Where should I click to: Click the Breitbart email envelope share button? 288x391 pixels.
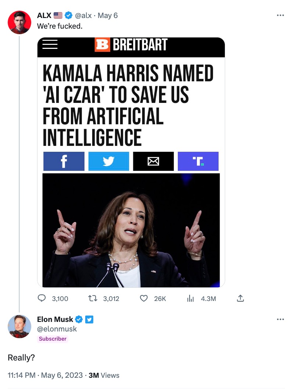(x=153, y=161)
